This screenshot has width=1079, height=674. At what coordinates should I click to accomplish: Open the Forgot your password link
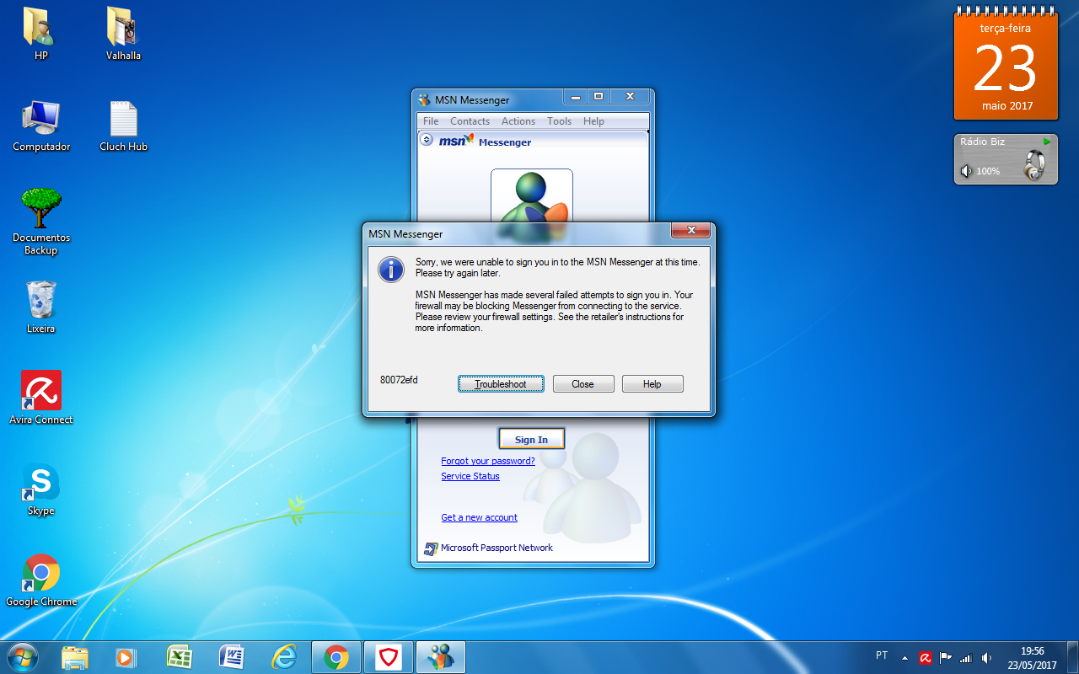(x=488, y=461)
